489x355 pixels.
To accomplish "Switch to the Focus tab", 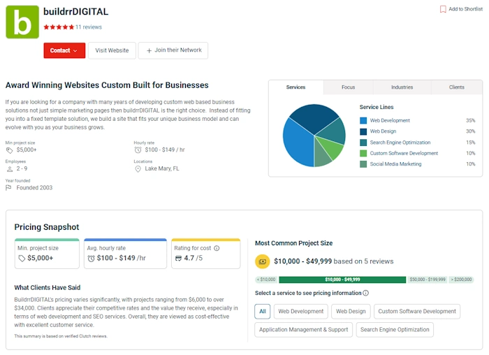I will pos(348,87).
